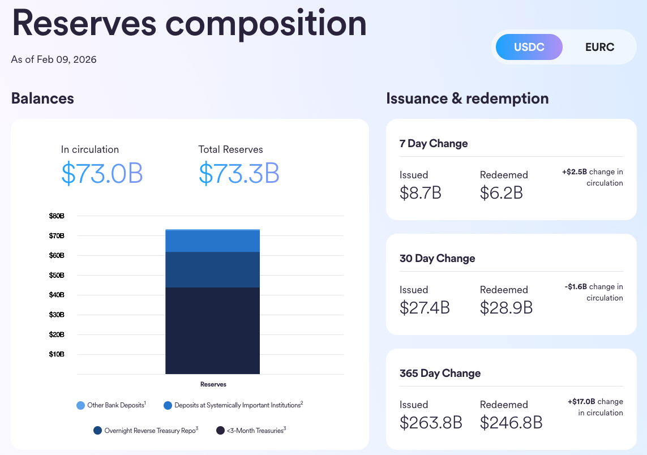Switch to the EURC toggle option
The height and width of the screenshot is (455, 647).
point(599,47)
